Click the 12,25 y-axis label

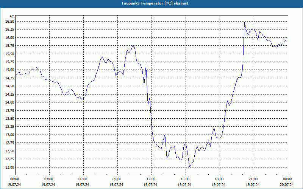pos(10,159)
